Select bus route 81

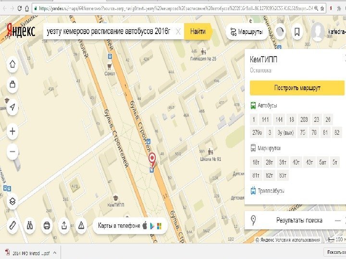click(325, 132)
